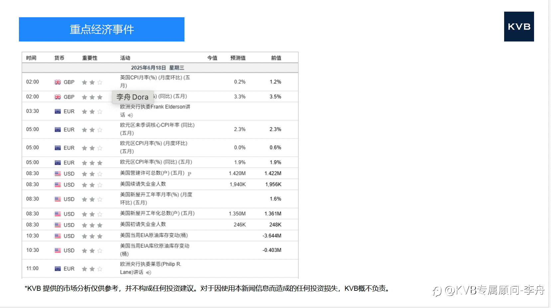Click the previous value 1.422M
551x308 pixels.
(273, 173)
